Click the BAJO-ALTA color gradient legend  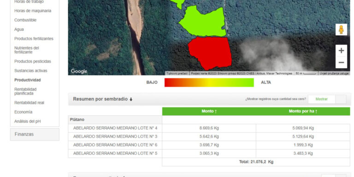click(209, 83)
